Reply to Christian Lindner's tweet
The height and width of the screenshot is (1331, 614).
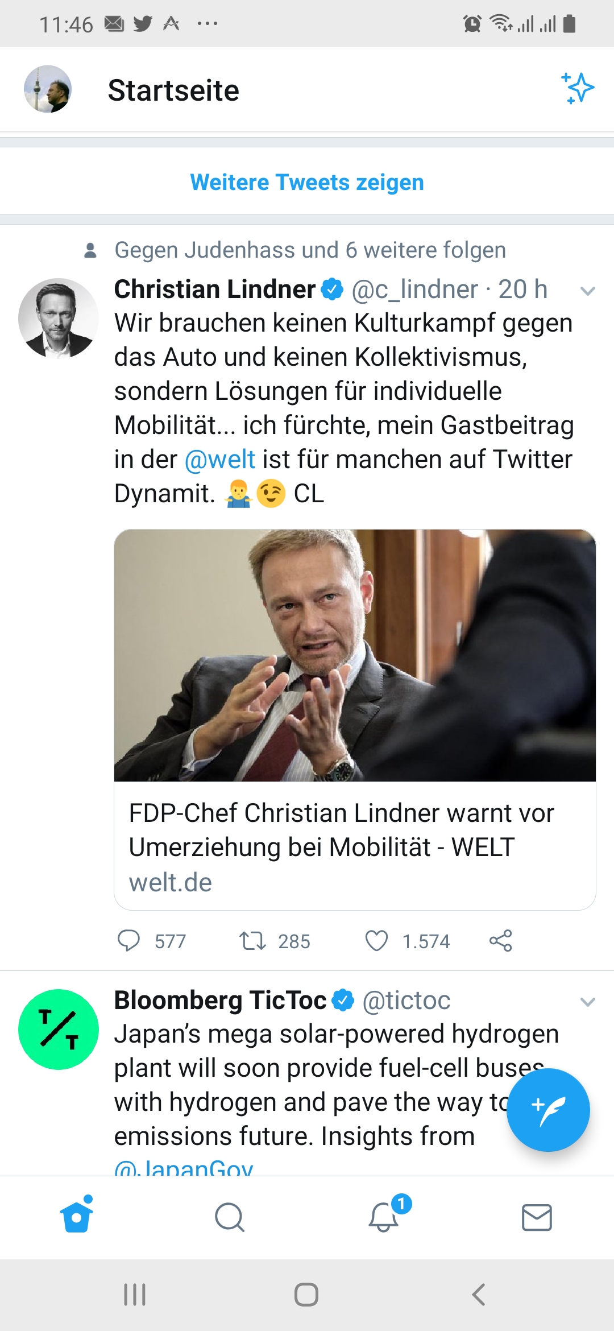[x=128, y=941]
